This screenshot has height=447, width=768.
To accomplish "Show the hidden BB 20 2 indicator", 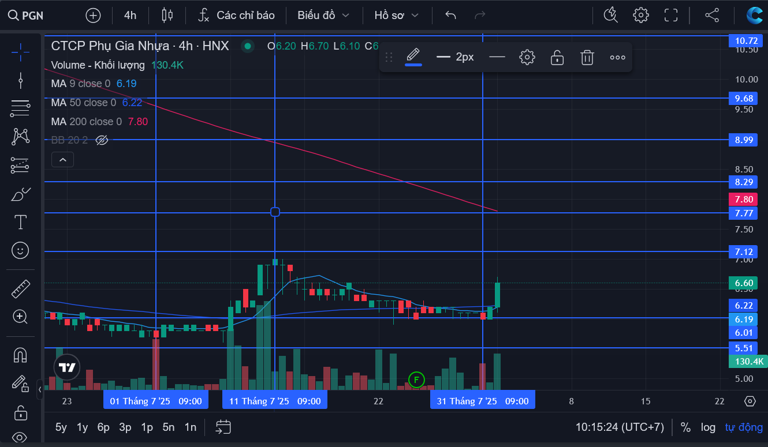I will click(102, 140).
